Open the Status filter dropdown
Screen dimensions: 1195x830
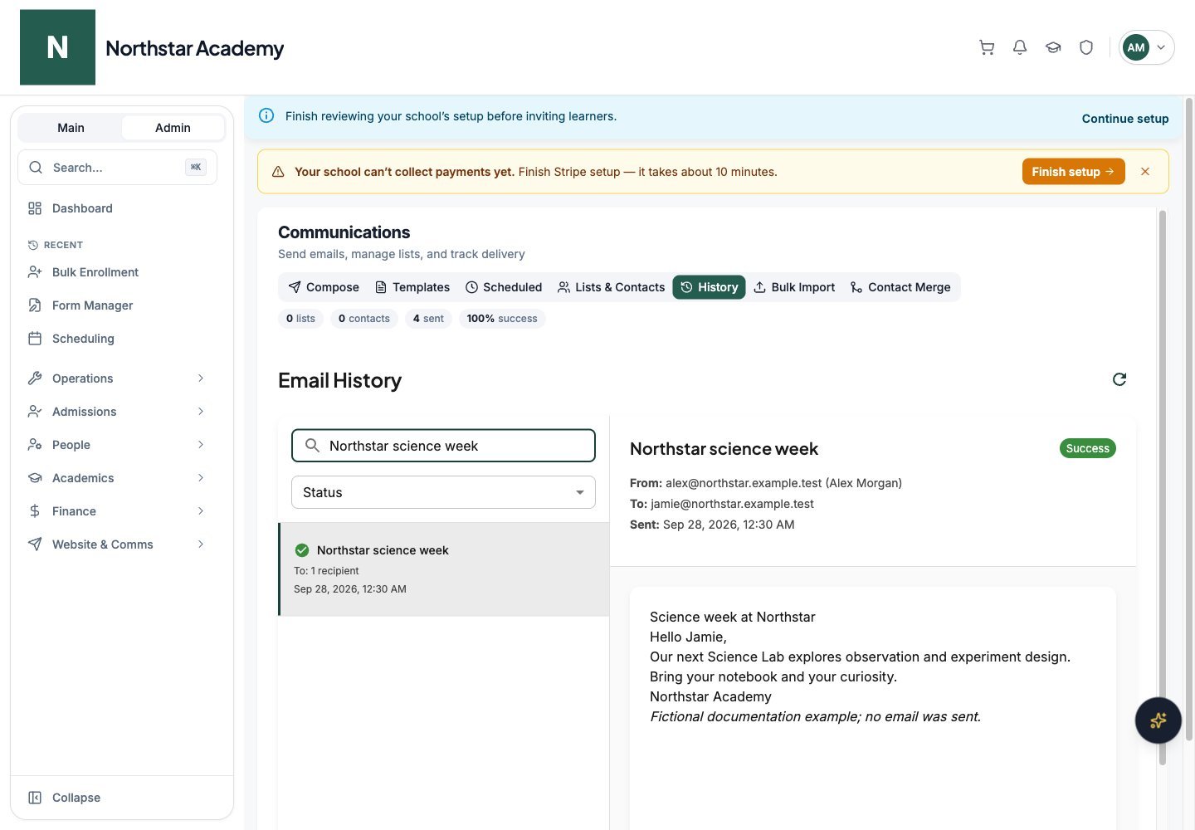(x=443, y=492)
